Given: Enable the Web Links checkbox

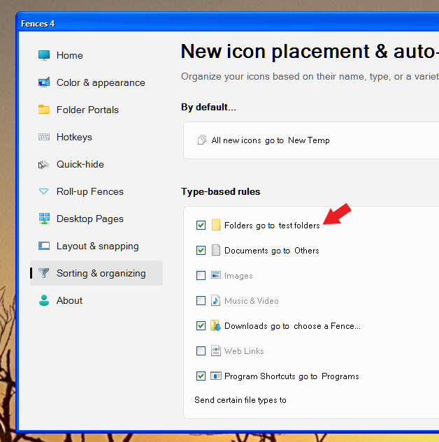Looking at the screenshot, I should click(201, 351).
